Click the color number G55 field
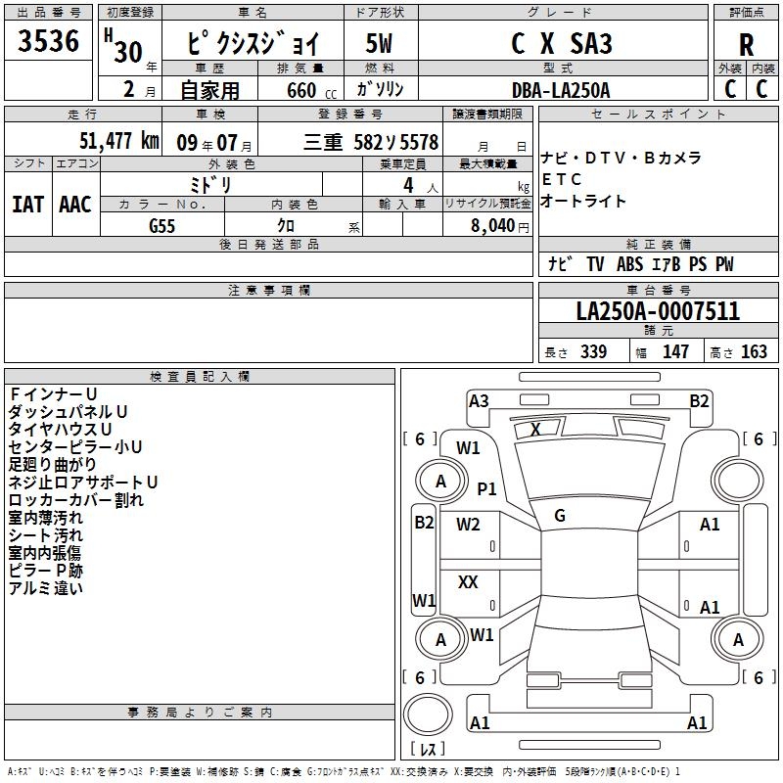 coord(161,225)
